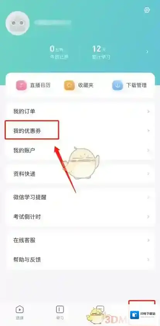Expand study stats arrow beside 12天
This screenshot has height=326, width=160.
point(147,52)
